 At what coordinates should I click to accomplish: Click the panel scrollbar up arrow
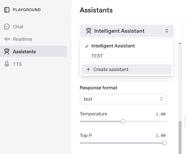180,43
